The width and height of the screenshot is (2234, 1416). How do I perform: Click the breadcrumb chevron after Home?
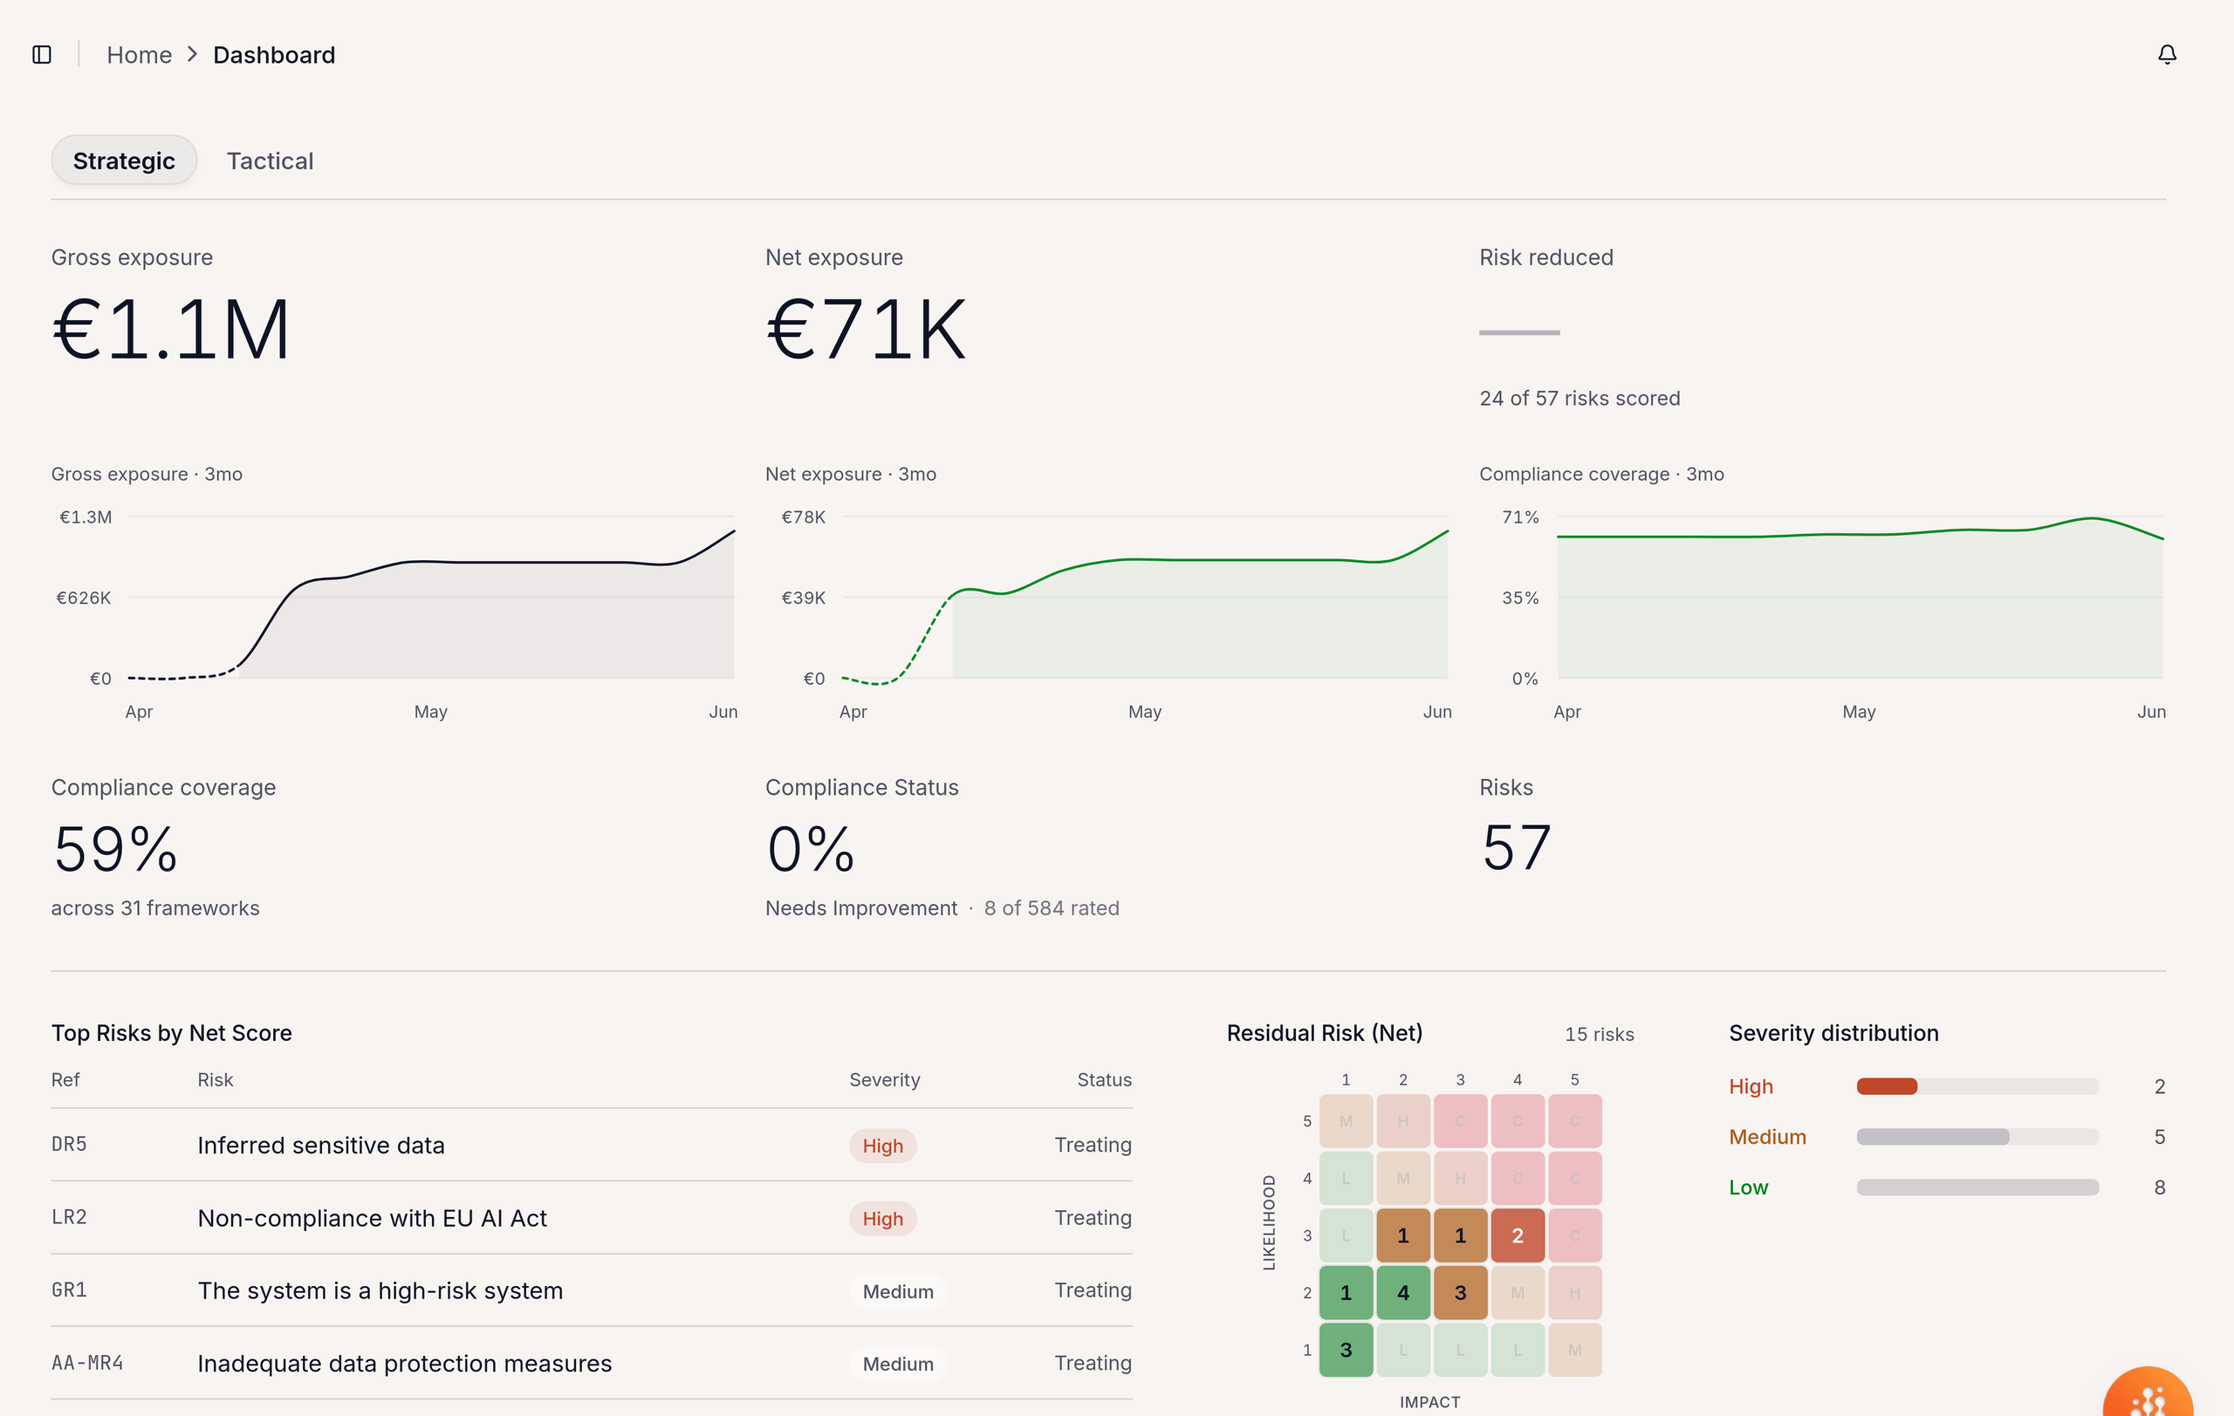[x=193, y=55]
